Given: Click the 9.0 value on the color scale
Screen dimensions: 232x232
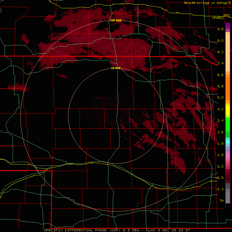Looking at the screenshot, I should pyautogui.click(x=220, y=40).
